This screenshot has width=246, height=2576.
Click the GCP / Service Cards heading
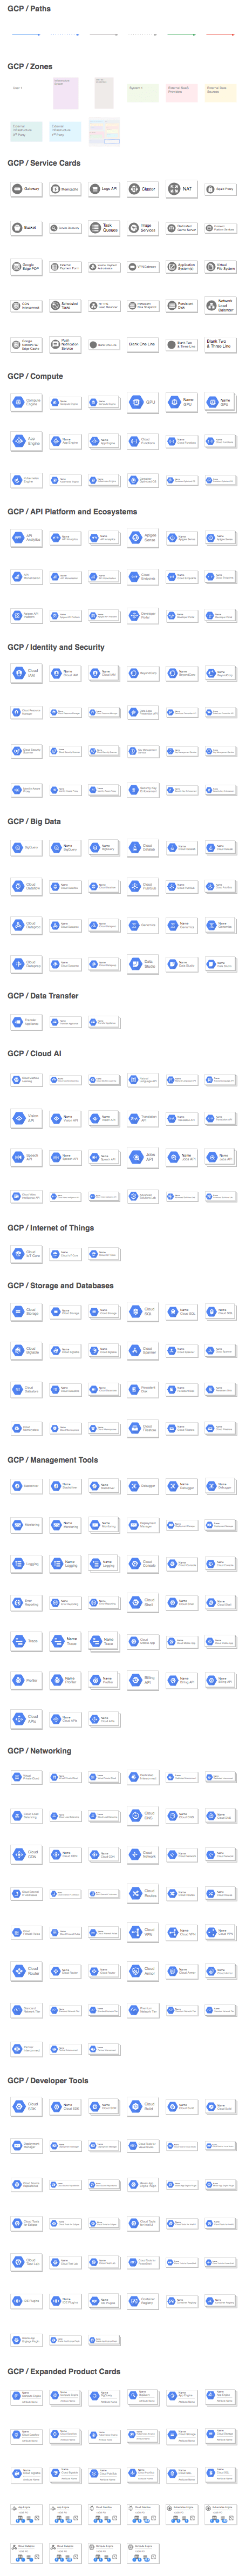pos(44,163)
